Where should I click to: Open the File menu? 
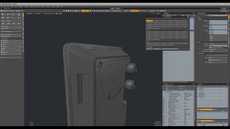(x=2, y=6)
